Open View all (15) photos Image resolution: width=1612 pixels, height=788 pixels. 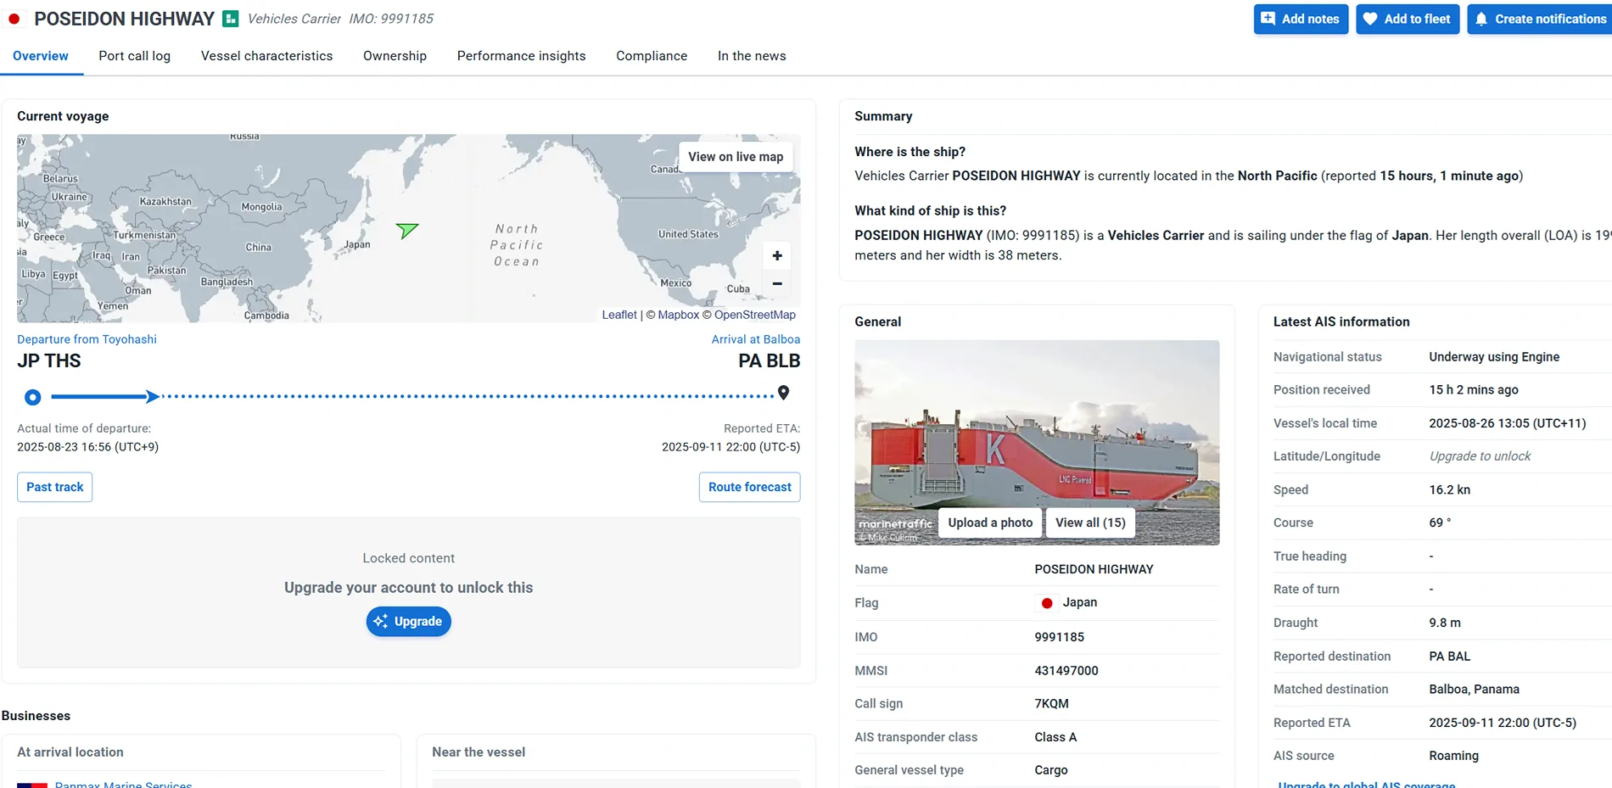coord(1090,523)
